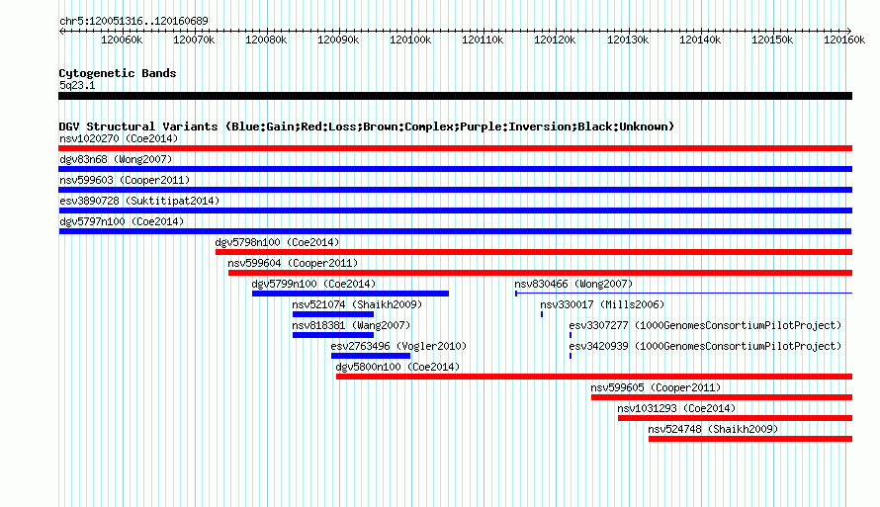Image resolution: width=880 pixels, height=507 pixels.
Task: Select esv3890728 (Suktitipat2014) label
Action: (139, 201)
